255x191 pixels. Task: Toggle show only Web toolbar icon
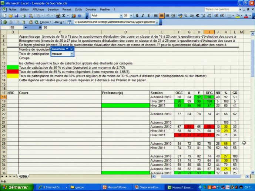click(69, 22)
